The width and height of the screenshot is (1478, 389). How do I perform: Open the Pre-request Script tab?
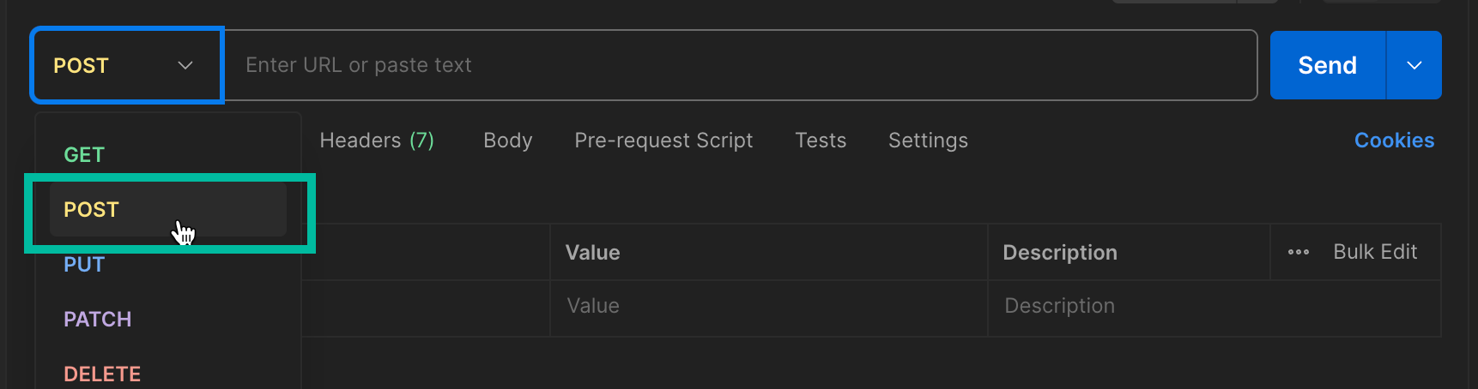pos(663,141)
